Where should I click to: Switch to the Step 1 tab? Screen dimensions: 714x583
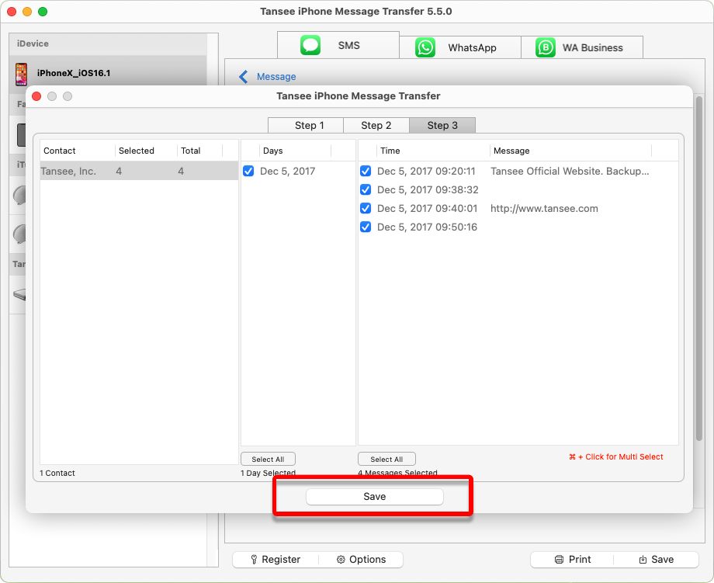306,125
